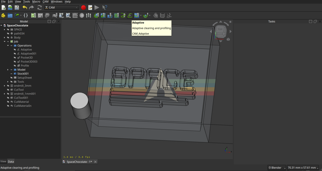
Task: Create a CAM Job with the yellow icon
Action: (3, 15)
